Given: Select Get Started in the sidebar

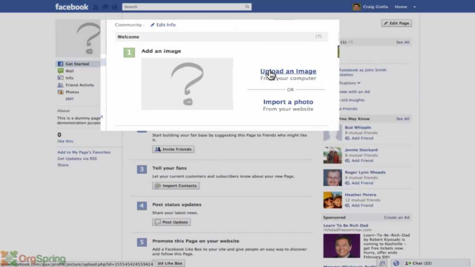Looking at the screenshot, I should click(77, 64).
